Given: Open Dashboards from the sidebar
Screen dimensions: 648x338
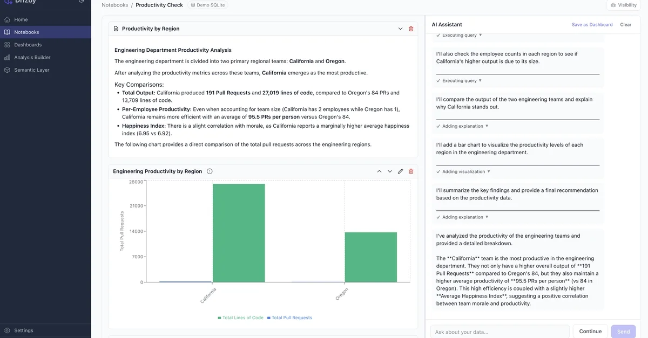Looking at the screenshot, I should pos(28,45).
